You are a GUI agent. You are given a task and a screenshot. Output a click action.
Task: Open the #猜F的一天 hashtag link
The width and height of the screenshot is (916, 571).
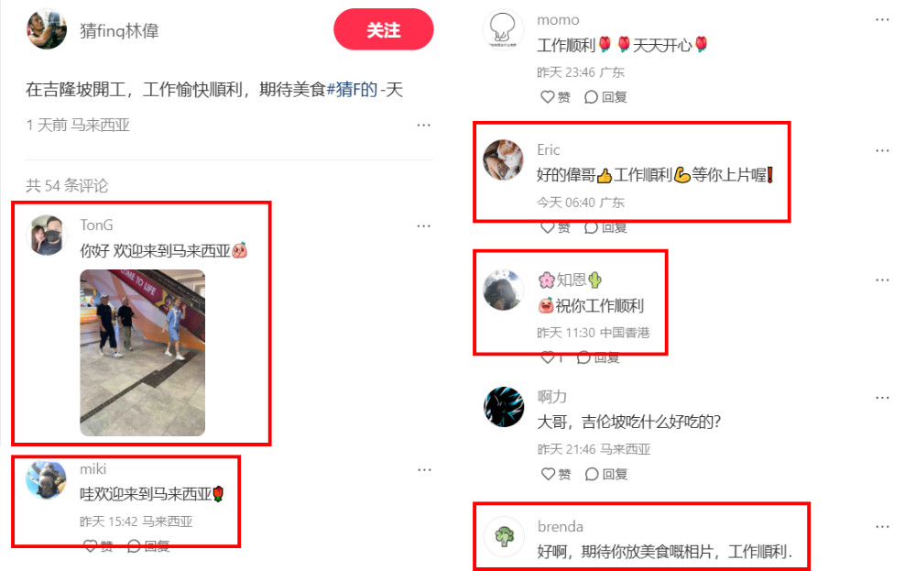(x=365, y=90)
